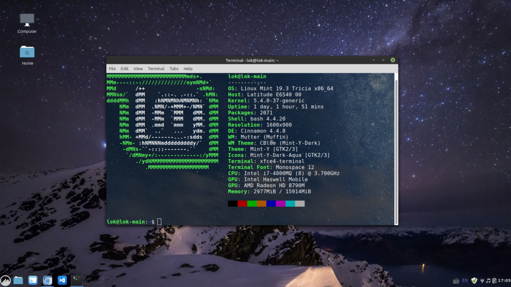Open the keyboard tray icon
The width and height of the screenshot is (511, 287).
[x=456, y=281]
